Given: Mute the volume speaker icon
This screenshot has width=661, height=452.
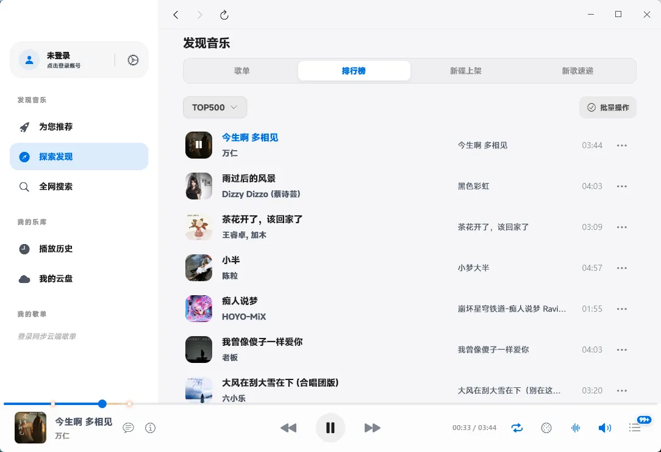Looking at the screenshot, I should click(604, 428).
